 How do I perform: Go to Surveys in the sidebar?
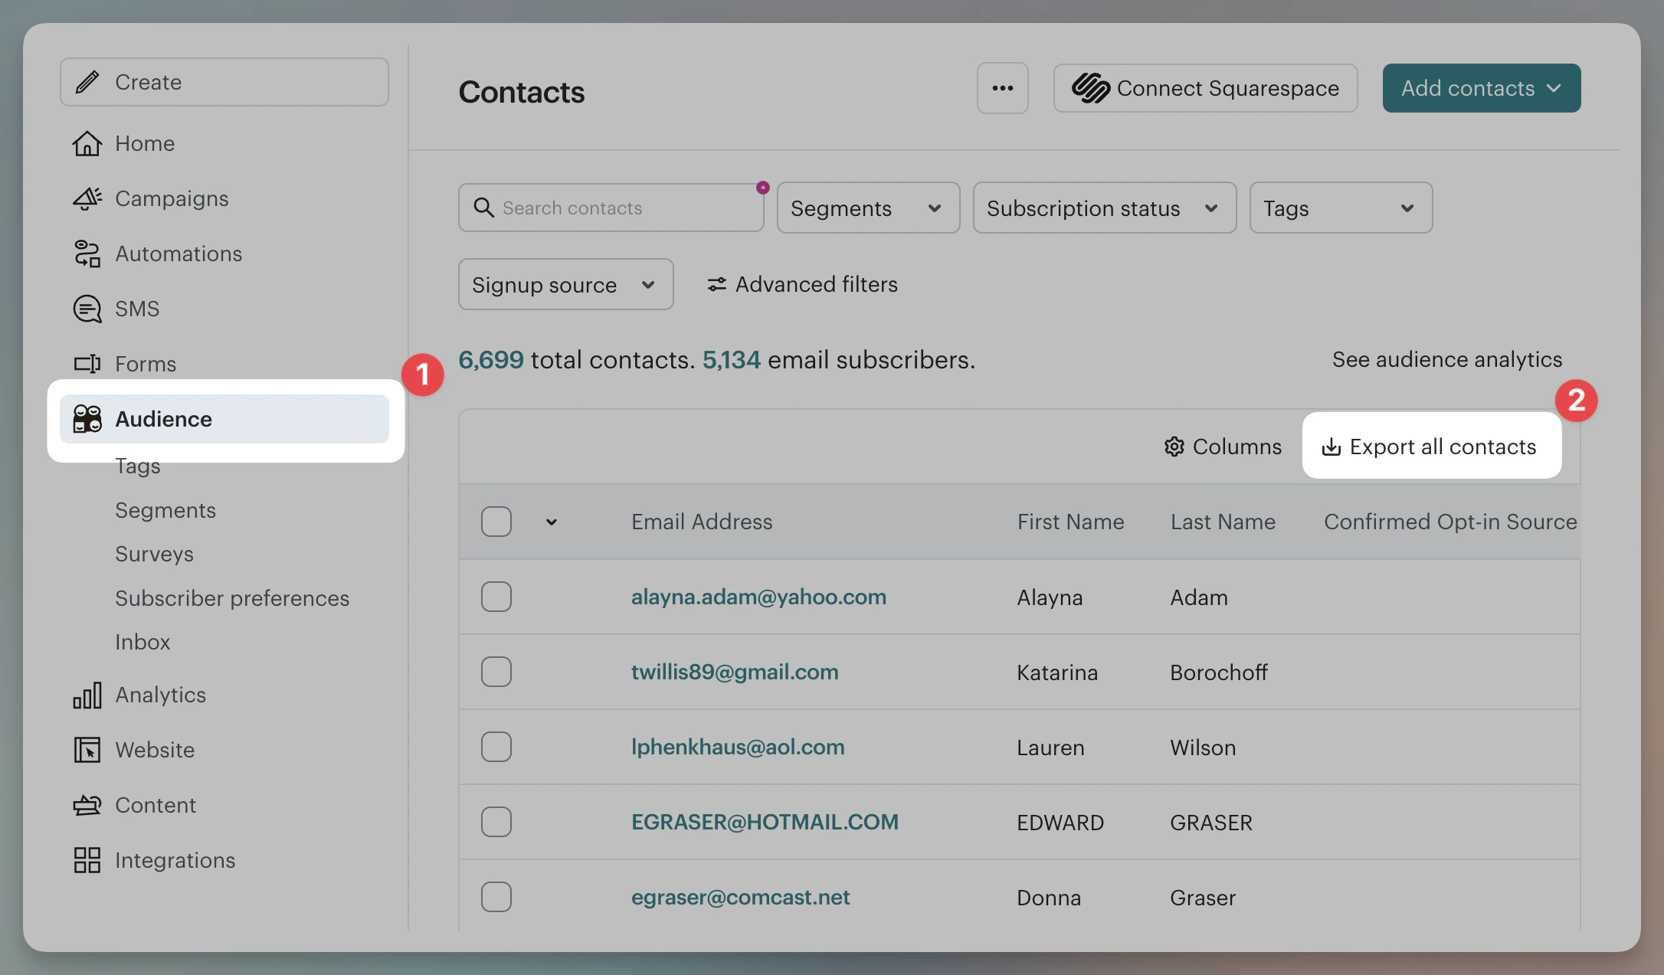pyautogui.click(x=154, y=554)
